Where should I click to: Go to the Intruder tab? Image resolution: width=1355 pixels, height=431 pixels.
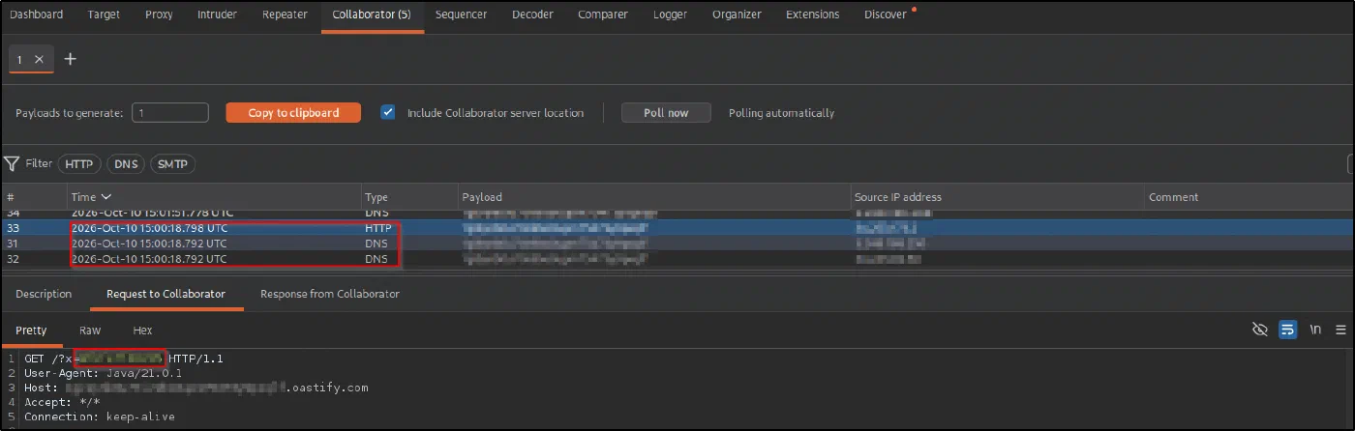coord(216,14)
